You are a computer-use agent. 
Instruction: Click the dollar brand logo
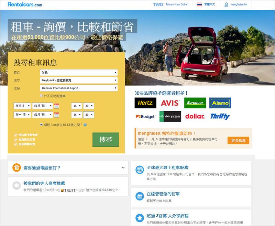pos(195,116)
